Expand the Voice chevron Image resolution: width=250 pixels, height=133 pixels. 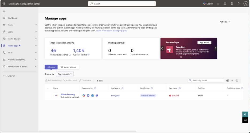point(36,53)
